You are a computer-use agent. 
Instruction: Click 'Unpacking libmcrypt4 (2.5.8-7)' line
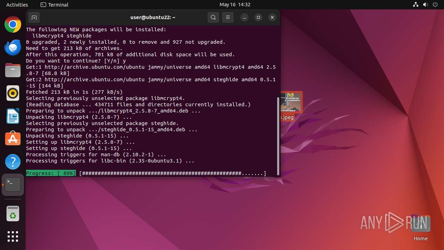coord(79,117)
